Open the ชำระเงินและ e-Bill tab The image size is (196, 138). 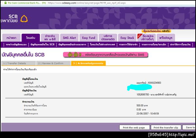[x=50, y=38]
